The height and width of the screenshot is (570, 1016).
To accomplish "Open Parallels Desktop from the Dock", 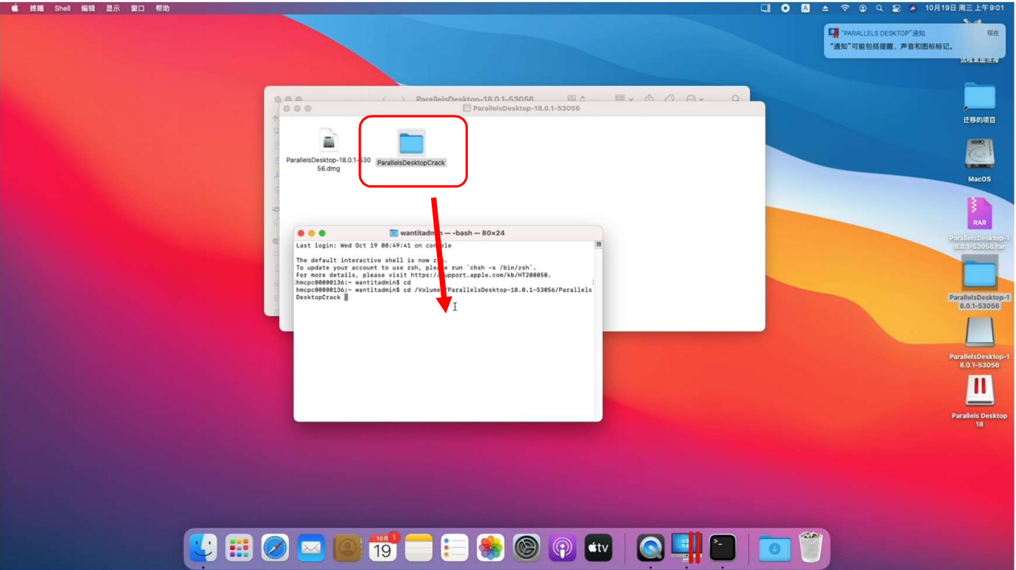I will (x=686, y=548).
